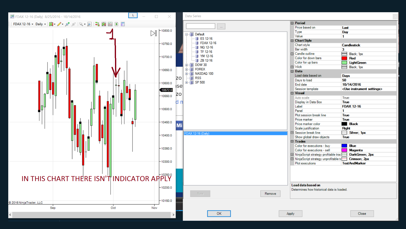Screen dimensions: 406x229
Task: Collapse the Period property section
Action: click(x=292, y=23)
